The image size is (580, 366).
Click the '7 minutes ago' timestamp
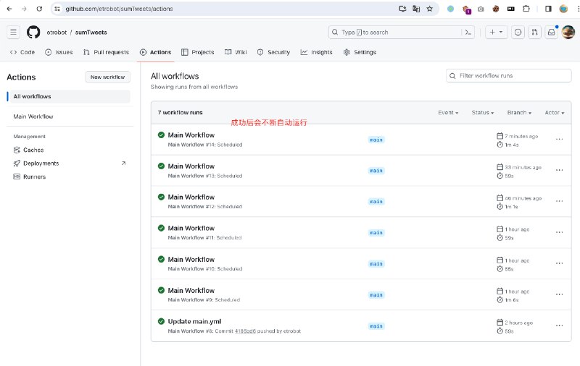pyautogui.click(x=521, y=136)
